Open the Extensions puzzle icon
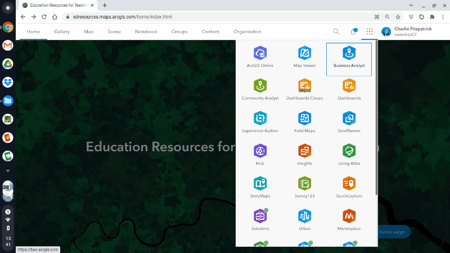The width and height of the screenshot is (450, 253). [432, 17]
